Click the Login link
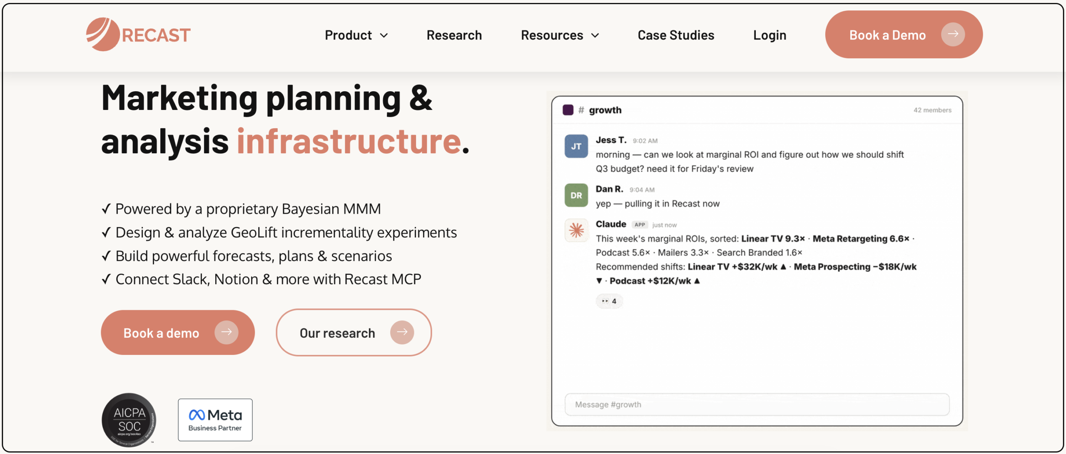Screen dimensions: 1066x454 [770, 35]
